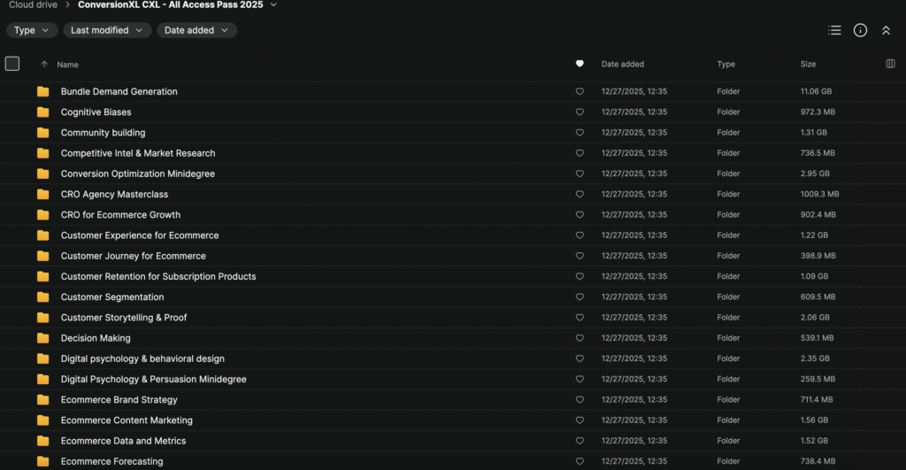
Task: Tick the select-all checkbox
Action: tap(12, 64)
